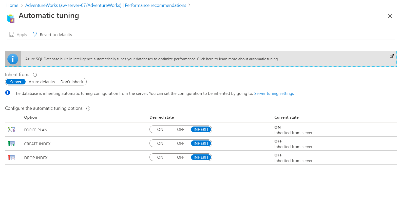The image size is (400, 215).
Task: Open AdventureWorks Performance recommendations breadcrumb
Action: click(x=106, y=5)
